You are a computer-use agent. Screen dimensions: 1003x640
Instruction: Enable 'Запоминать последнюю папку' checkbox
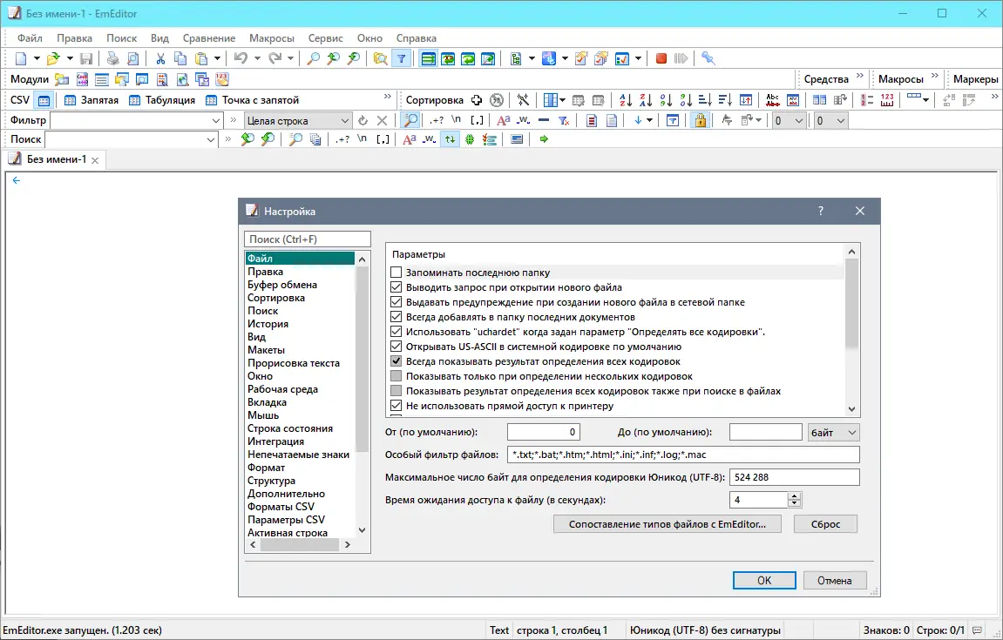tap(396, 273)
